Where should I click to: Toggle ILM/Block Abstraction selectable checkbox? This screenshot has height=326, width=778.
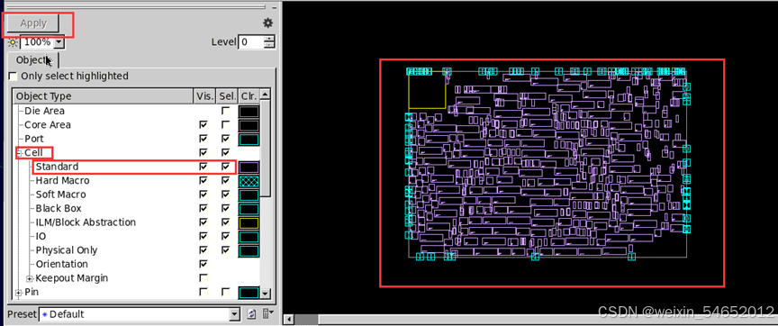pos(226,222)
